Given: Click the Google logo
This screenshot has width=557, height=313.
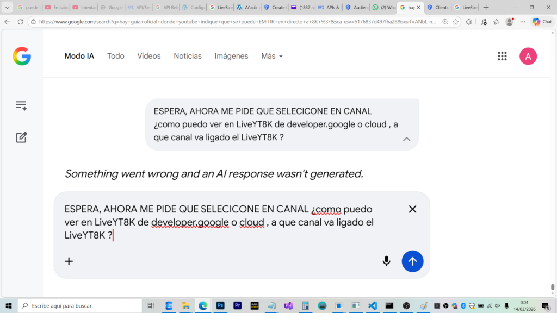Looking at the screenshot, I should (x=22, y=56).
